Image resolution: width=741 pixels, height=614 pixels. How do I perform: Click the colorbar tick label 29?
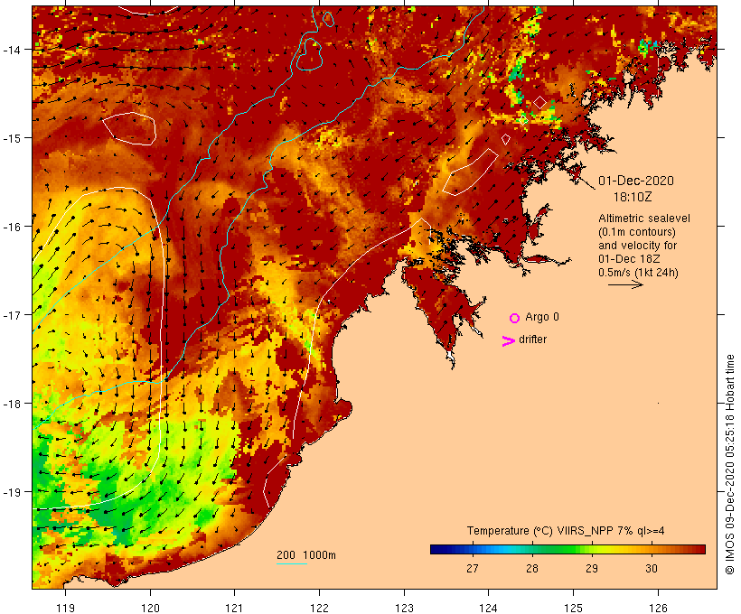click(x=592, y=569)
